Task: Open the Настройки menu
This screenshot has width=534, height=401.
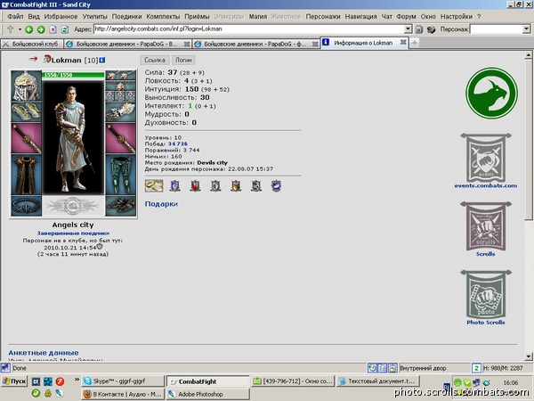Action: (x=457, y=16)
